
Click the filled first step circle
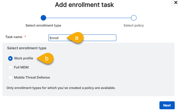(x=43, y=18)
